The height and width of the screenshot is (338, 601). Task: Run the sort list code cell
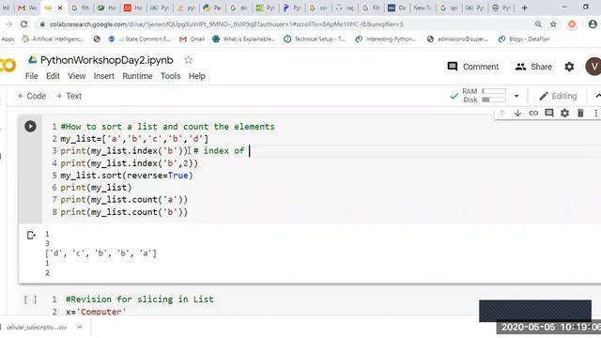pyautogui.click(x=30, y=126)
